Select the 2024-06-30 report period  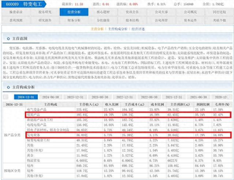tap(50, 97)
